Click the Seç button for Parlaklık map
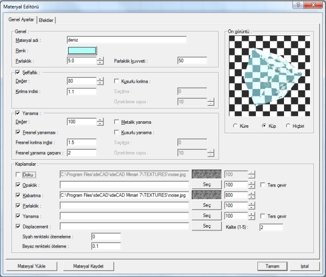Viewport: 326px width, 277px height. click(207, 205)
